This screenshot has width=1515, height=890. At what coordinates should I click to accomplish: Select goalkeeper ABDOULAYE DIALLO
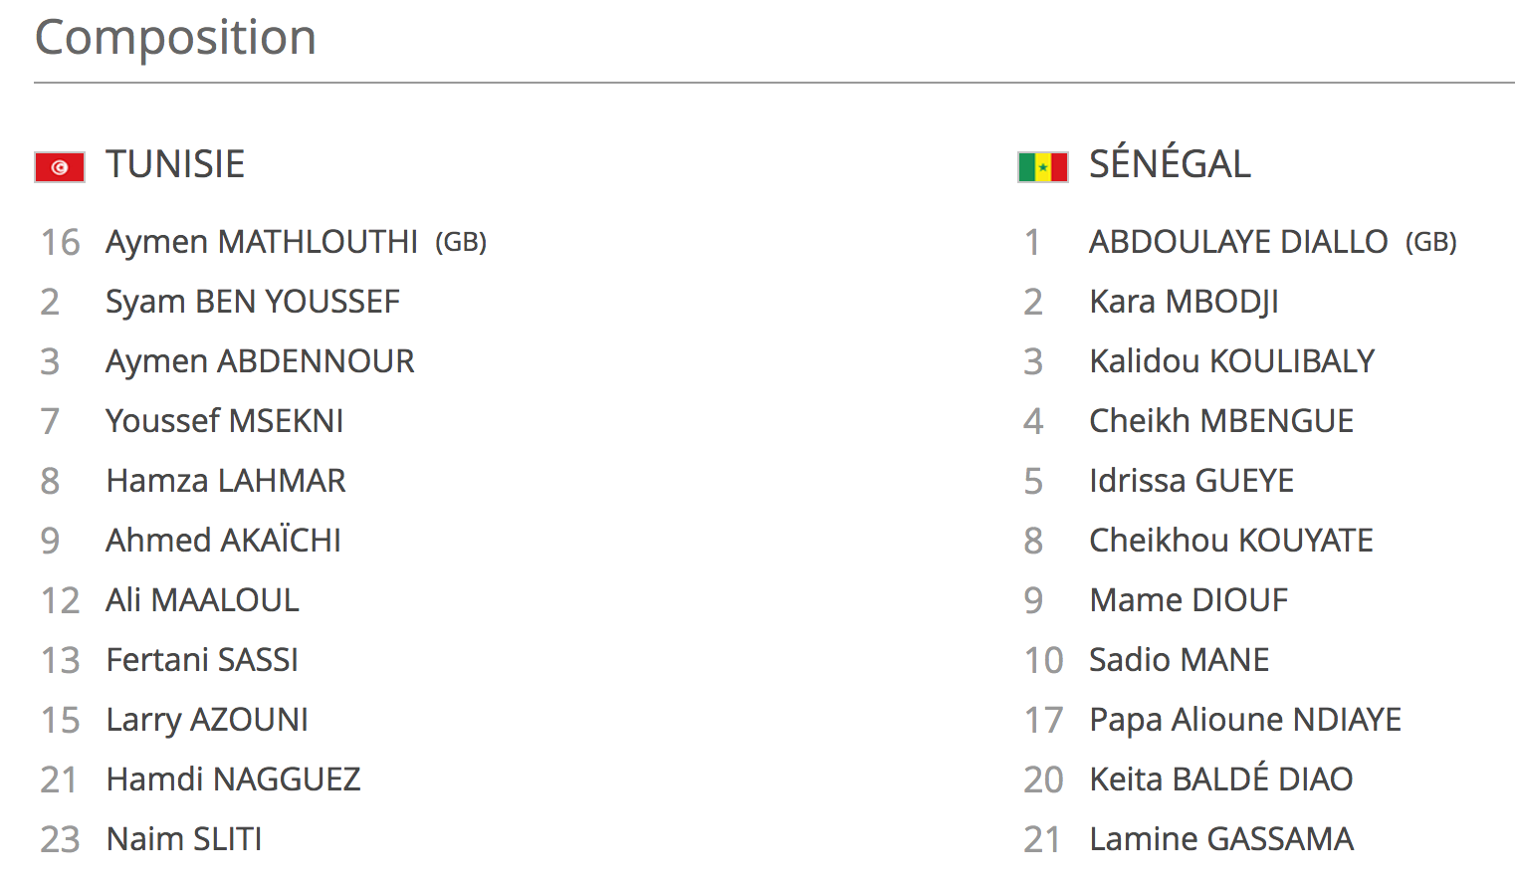coord(1238,242)
